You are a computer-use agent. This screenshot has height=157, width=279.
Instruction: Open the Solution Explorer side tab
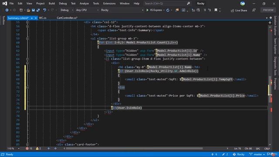coord(275,25)
